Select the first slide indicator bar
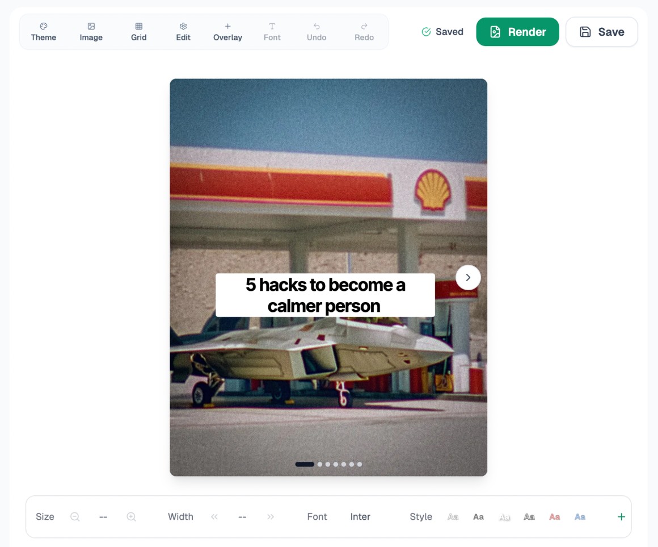This screenshot has width=658, height=547. 305,464
